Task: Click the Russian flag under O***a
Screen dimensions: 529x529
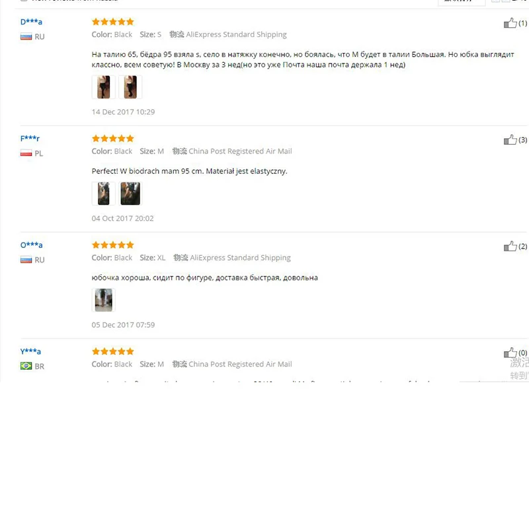Action: tap(26, 260)
